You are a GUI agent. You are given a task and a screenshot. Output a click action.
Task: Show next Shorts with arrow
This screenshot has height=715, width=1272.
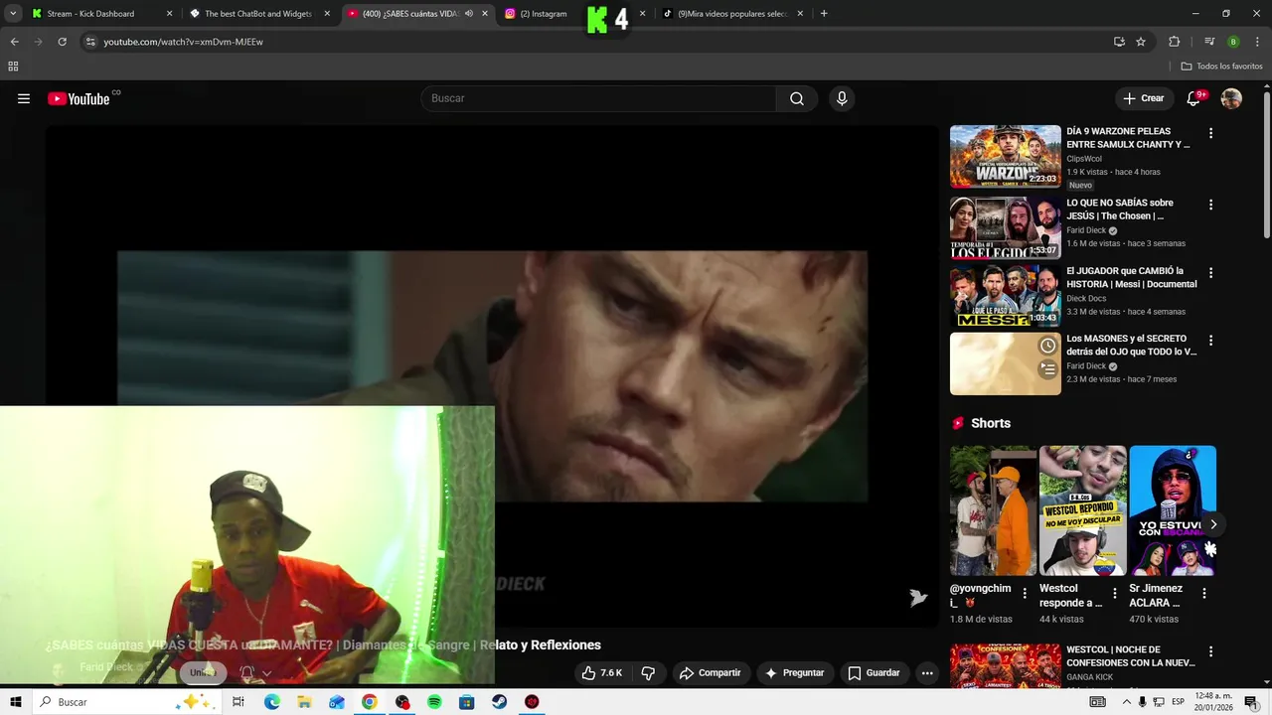1212,524
